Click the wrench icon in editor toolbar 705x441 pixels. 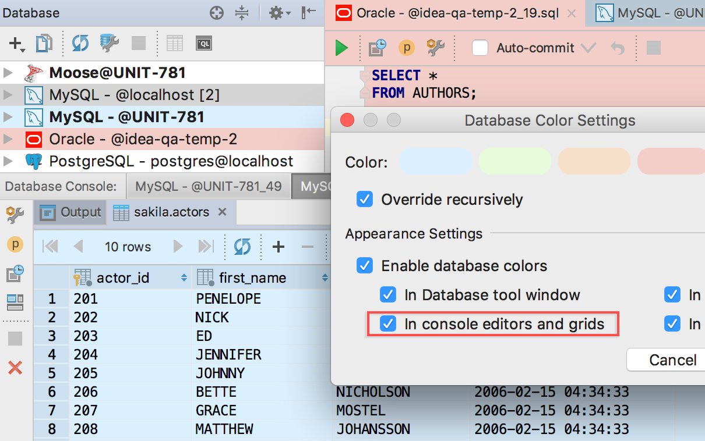coord(435,48)
